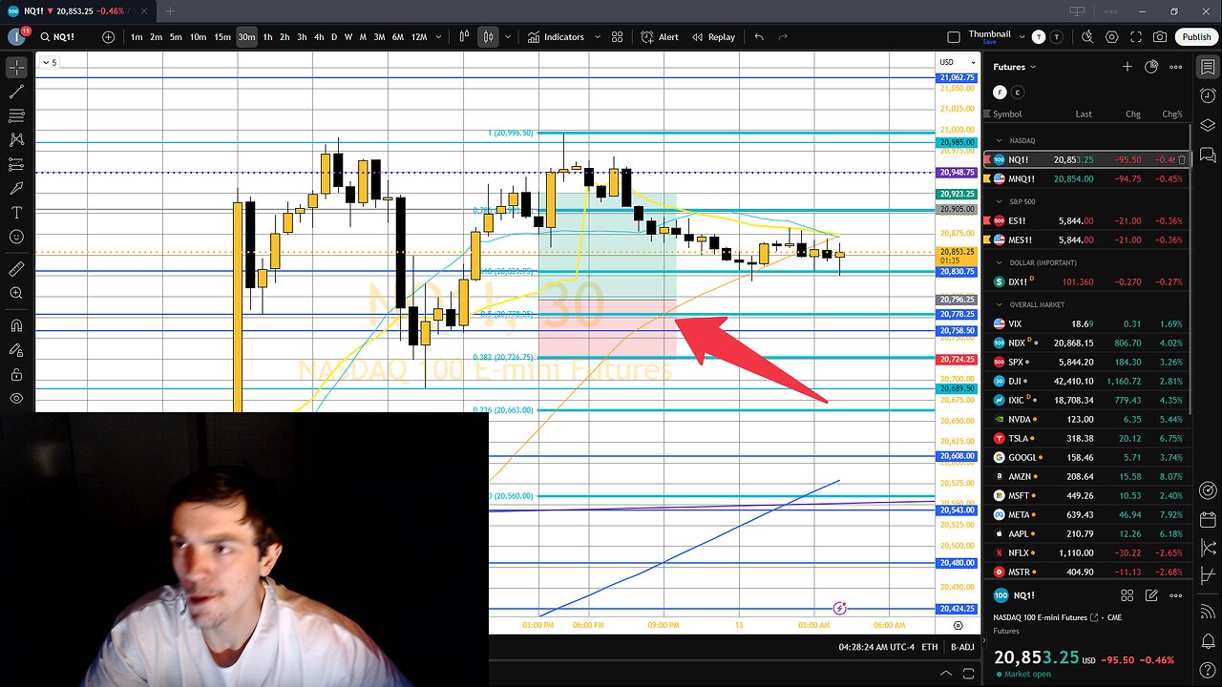Select the crosshair cursor tool
1222x687 pixels.
click(16, 68)
